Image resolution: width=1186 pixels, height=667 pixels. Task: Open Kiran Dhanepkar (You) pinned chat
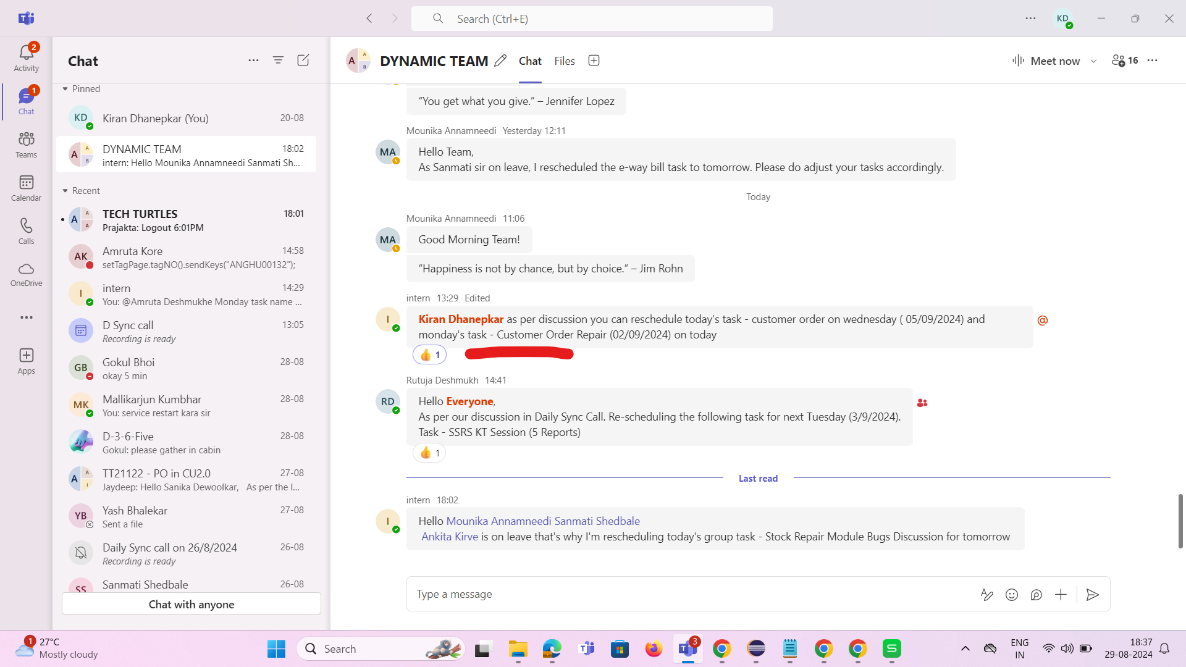click(186, 118)
